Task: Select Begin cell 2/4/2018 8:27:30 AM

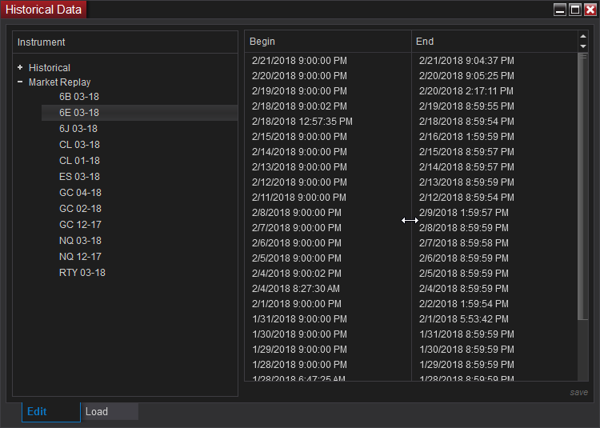Action: tap(296, 289)
